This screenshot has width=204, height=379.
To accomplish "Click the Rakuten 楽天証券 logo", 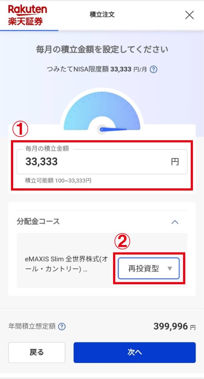I will (27, 15).
